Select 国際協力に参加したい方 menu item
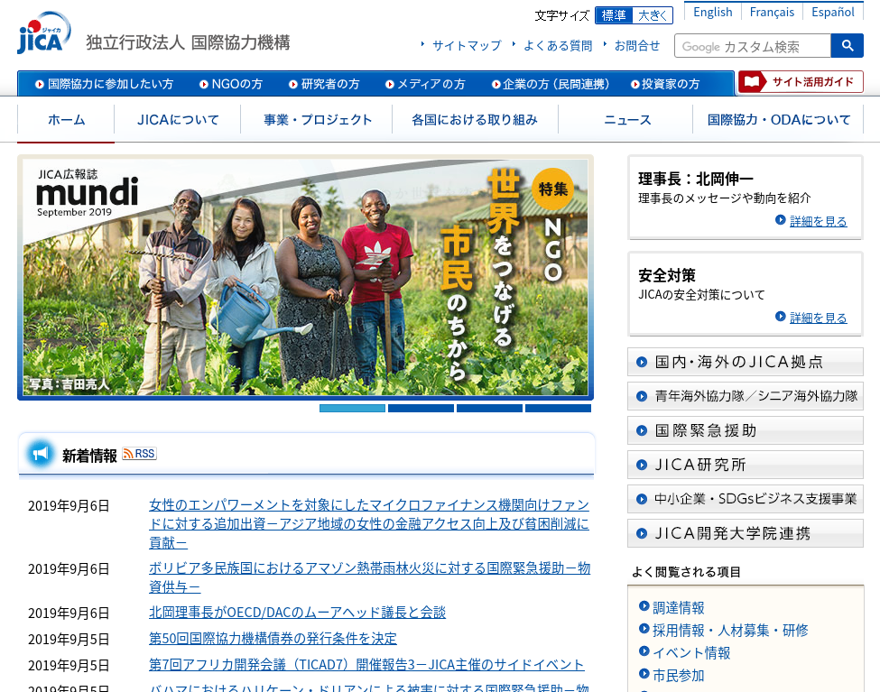This screenshot has height=692, width=880. pyautogui.click(x=105, y=84)
